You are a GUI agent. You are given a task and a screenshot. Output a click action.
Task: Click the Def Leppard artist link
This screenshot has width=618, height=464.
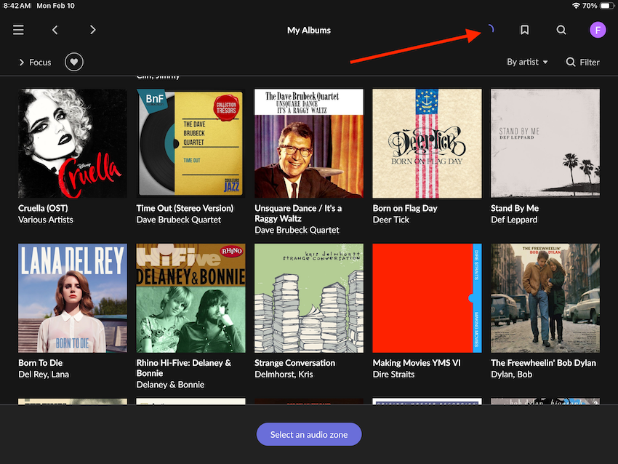coord(514,220)
